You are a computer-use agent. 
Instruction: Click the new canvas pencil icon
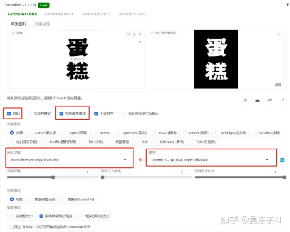[245, 100]
